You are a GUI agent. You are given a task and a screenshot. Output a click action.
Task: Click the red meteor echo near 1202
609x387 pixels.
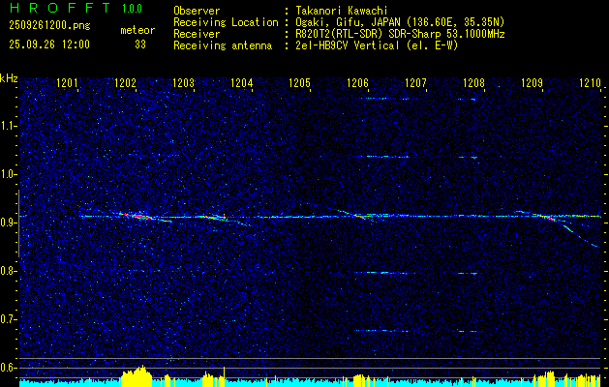tap(136, 216)
